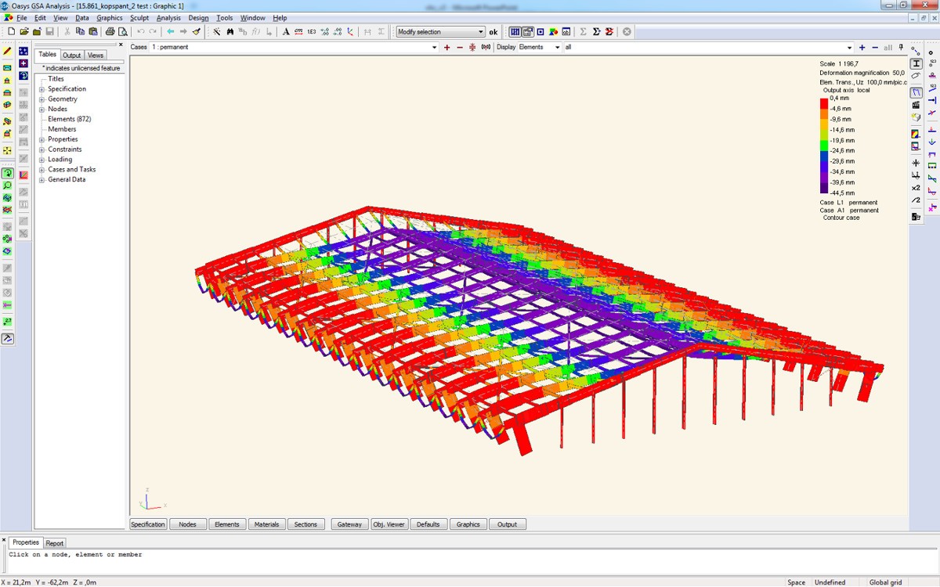Open the Display Elements dropdown
940x587 pixels.
[557, 48]
